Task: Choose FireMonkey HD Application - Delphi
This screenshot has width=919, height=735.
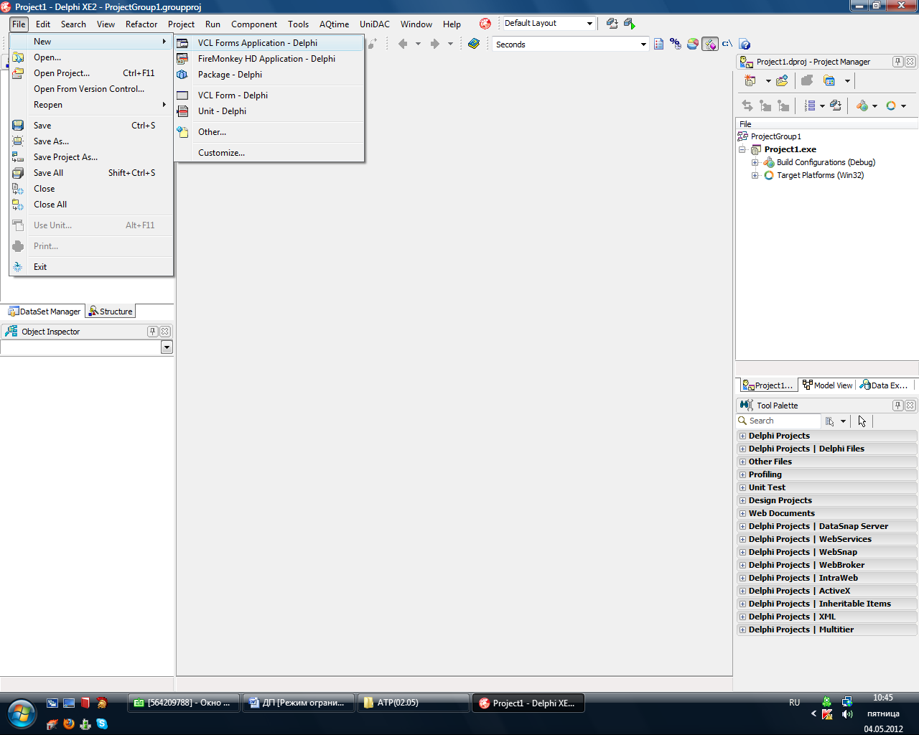Action: (269, 59)
